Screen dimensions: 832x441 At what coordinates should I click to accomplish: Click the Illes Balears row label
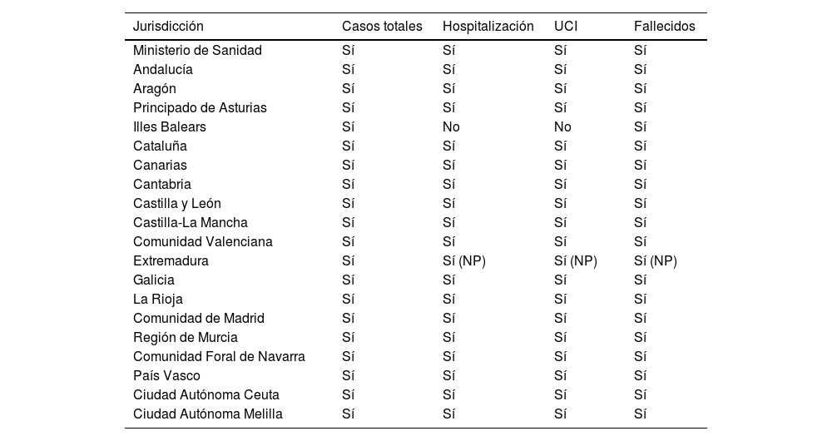170,127
